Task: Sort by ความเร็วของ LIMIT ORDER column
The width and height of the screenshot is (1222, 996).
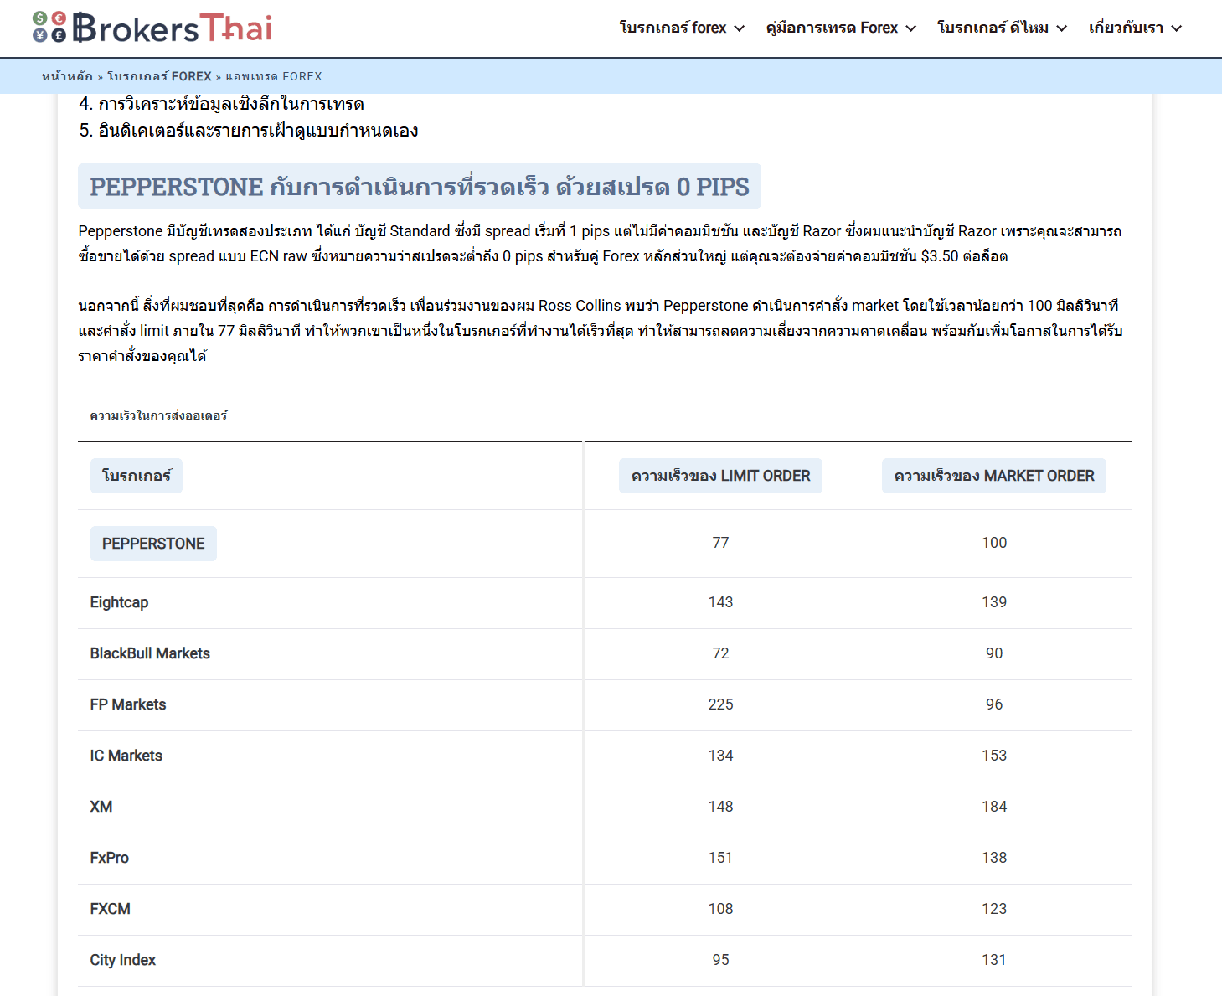Action: coord(720,476)
